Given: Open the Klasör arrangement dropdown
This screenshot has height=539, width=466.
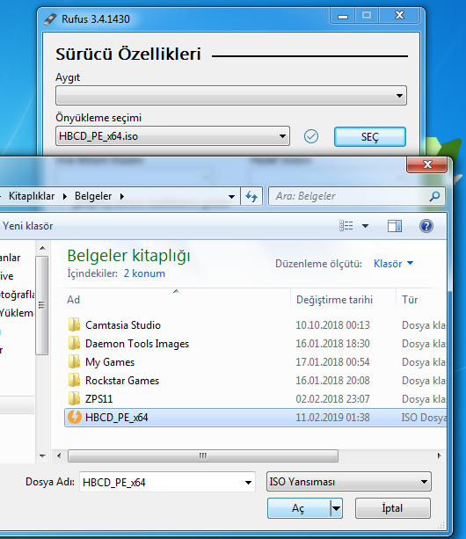Looking at the screenshot, I should point(394,264).
